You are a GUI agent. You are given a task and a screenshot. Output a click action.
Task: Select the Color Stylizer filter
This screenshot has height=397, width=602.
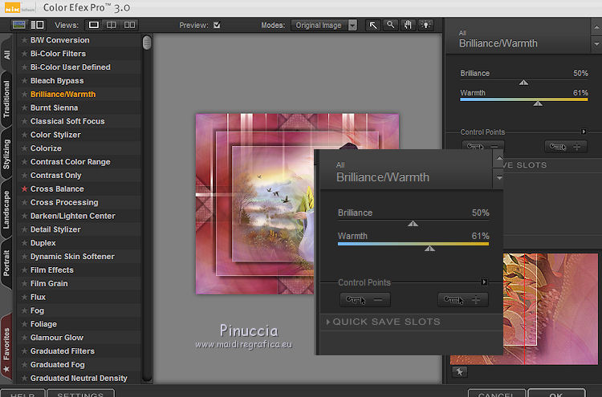click(55, 135)
